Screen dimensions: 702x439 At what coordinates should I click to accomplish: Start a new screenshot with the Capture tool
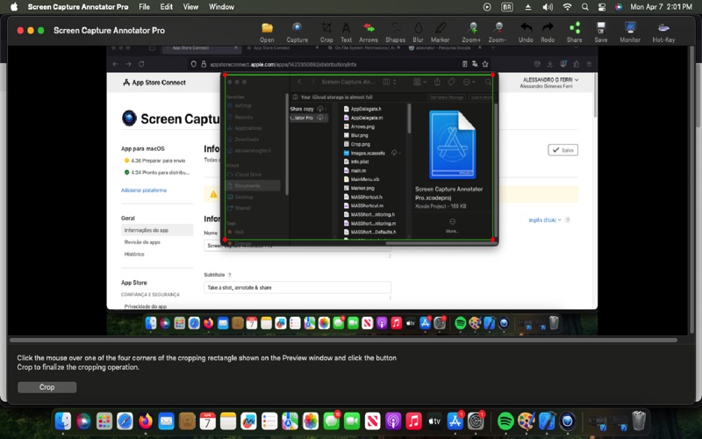pos(297,32)
